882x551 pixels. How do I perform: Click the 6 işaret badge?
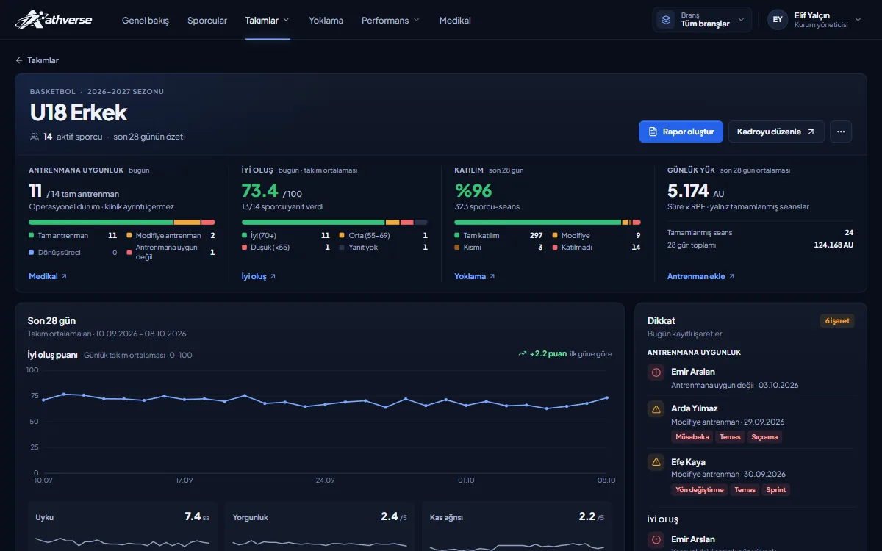[x=837, y=321]
